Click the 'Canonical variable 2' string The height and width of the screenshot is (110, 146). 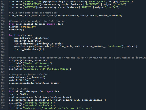[x=39, y=105]
